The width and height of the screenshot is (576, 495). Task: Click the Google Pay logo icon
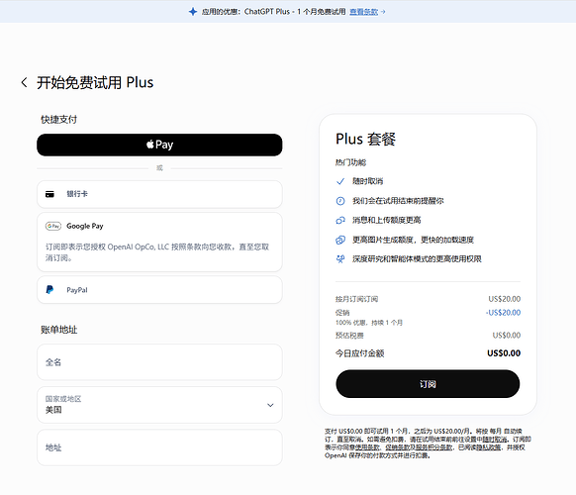[x=53, y=226]
